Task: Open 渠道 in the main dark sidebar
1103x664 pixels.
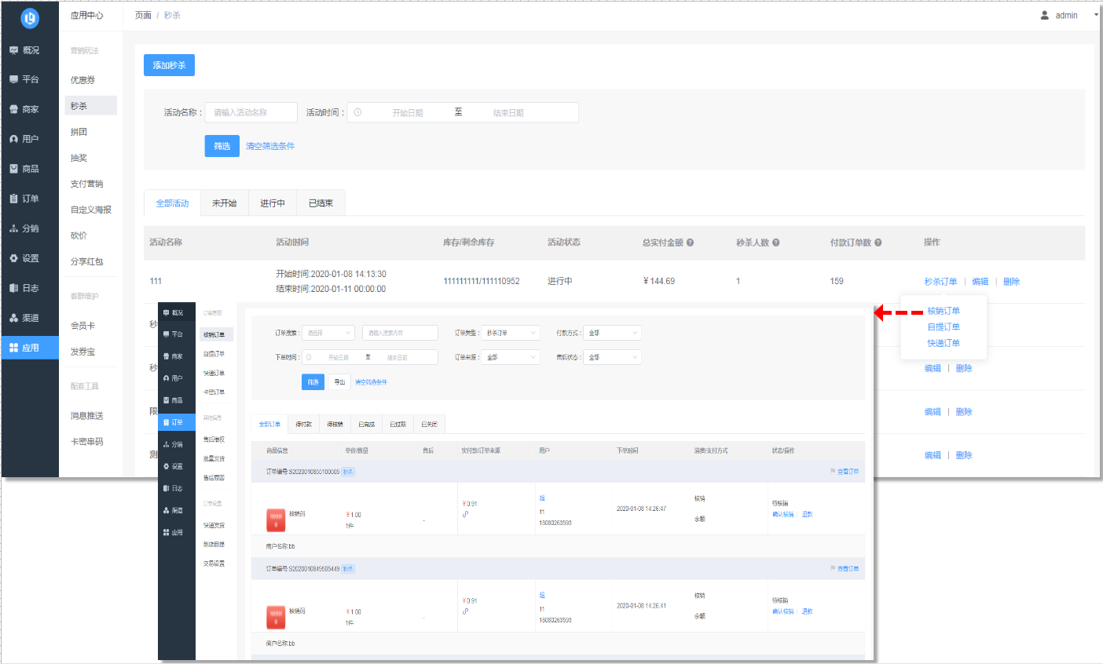Action: [x=30, y=318]
